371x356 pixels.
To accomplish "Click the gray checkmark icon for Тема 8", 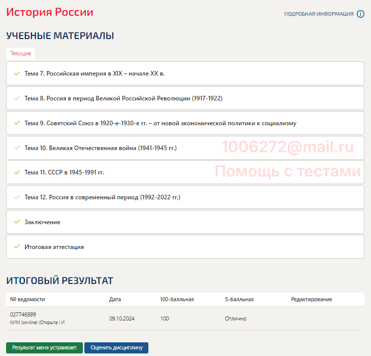I will coord(17,98).
